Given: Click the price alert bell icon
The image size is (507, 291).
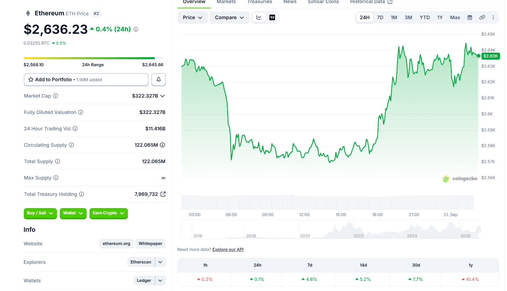Looking at the screenshot, I should (159, 79).
